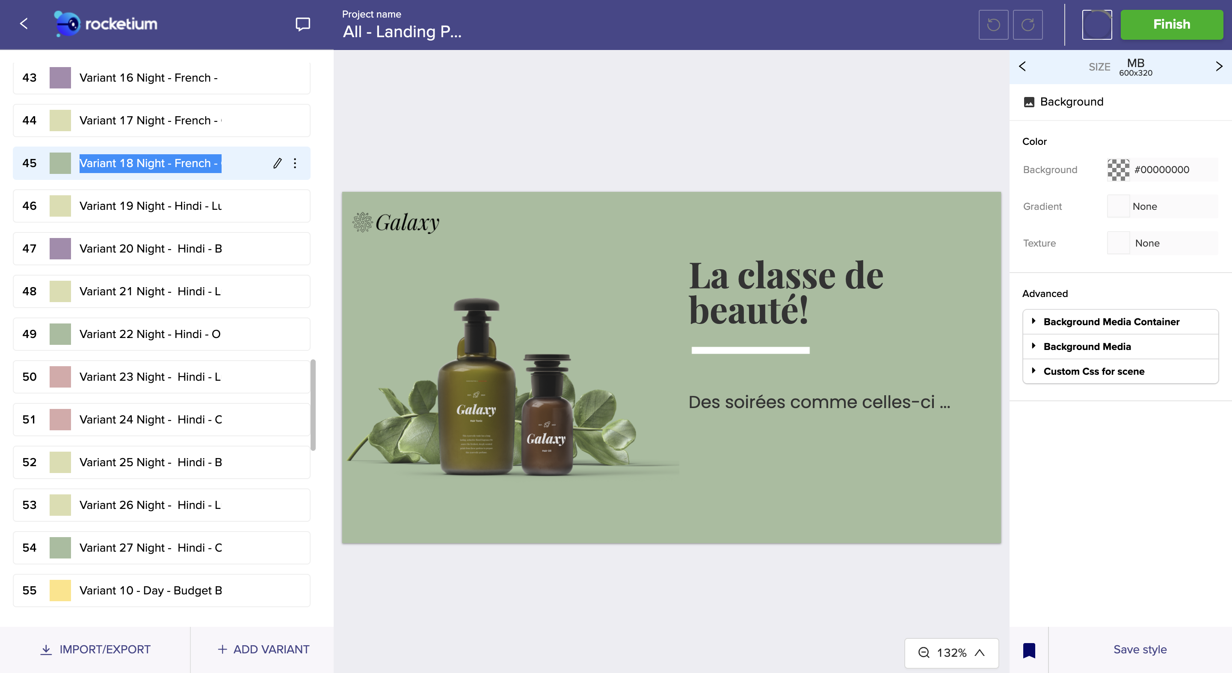Click the MB 600x320 size label
Image resolution: width=1232 pixels, height=673 pixels.
pyautogui.click(x=1135, y=67)
